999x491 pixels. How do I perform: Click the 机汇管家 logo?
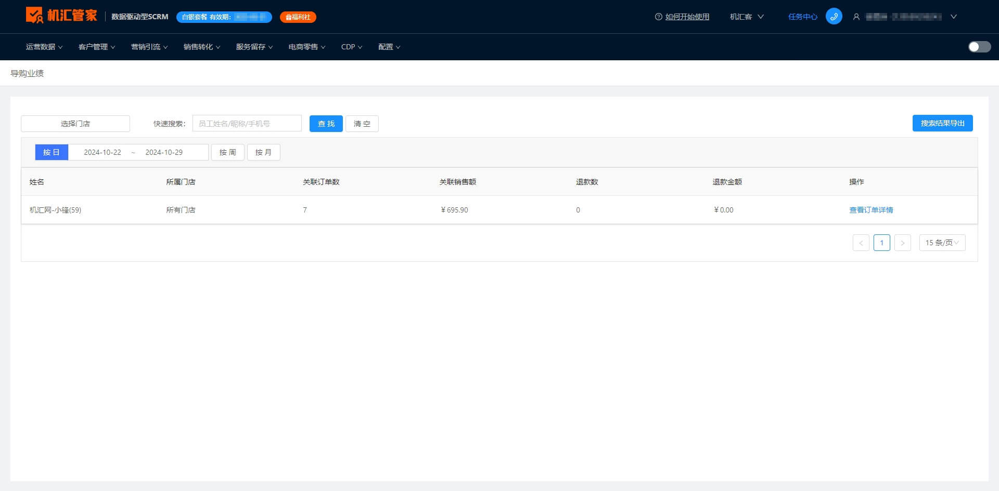tap(61, 15)
